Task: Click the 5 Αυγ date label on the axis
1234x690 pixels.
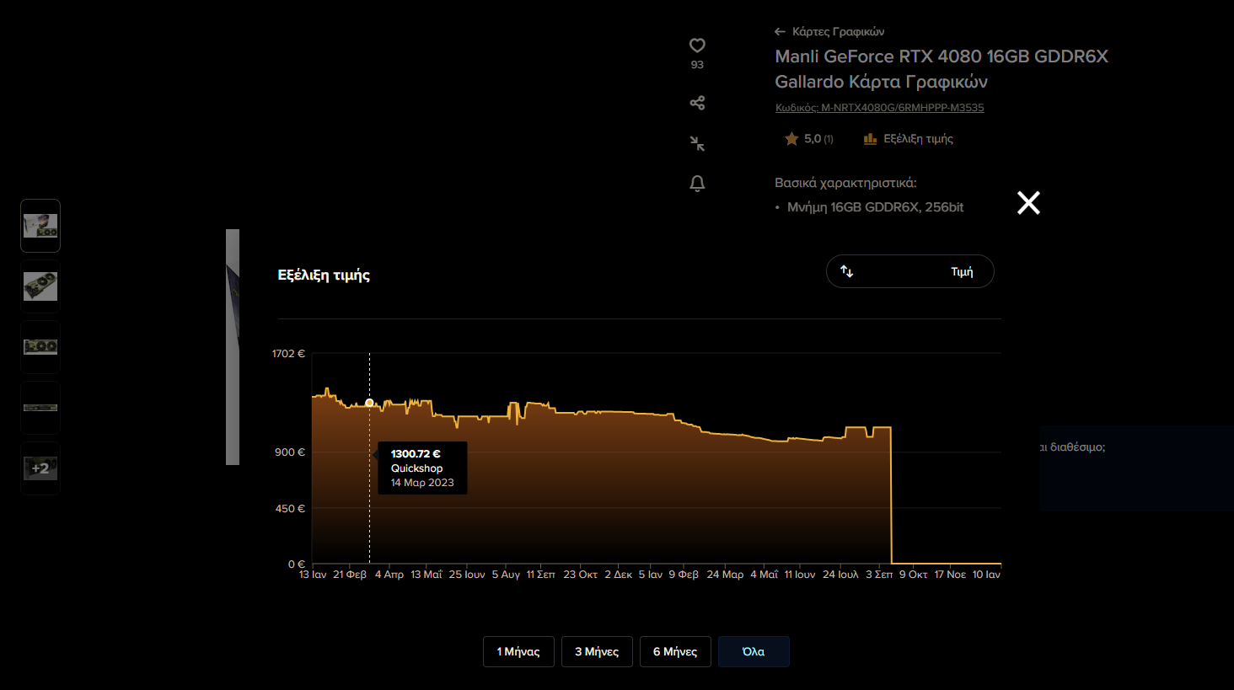Action: (506, 575)
